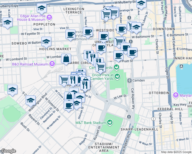Select the 'W West St' street label
Image resolution: width=192 pixels, height=154 pixels.
click(145, 143)
